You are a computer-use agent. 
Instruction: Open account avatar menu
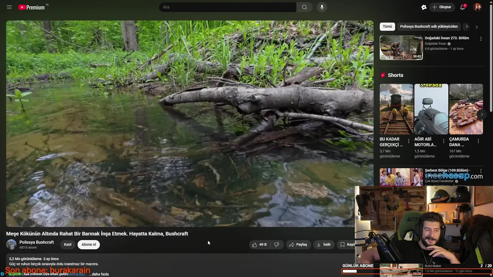pyautogui.click(x=478, y=7)
